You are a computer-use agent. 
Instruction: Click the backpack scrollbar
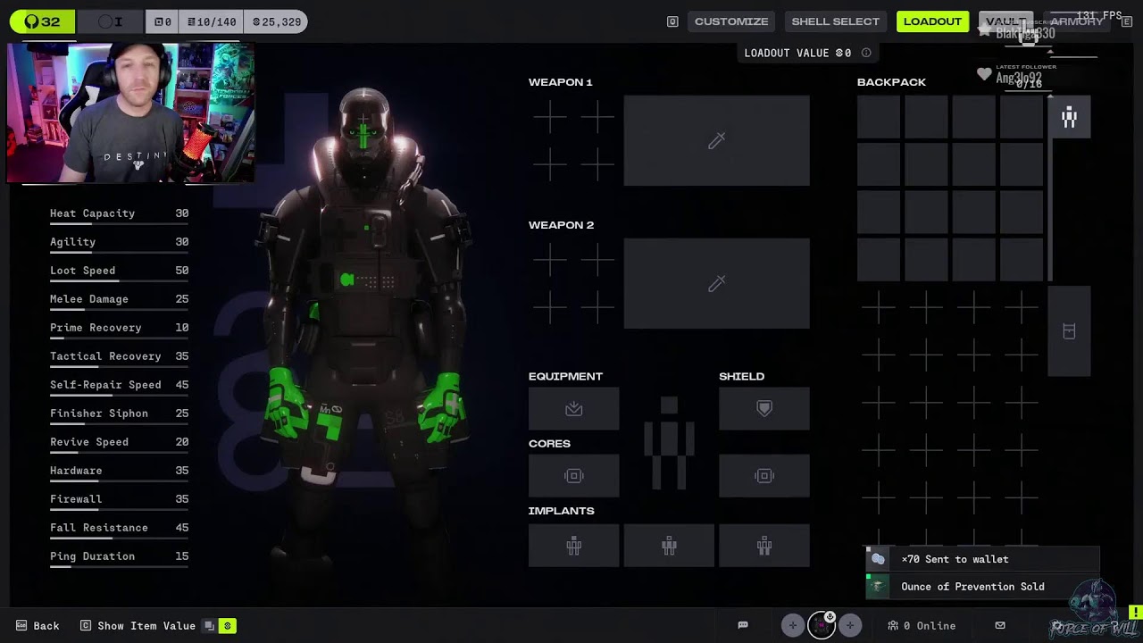click(1050, 188)
